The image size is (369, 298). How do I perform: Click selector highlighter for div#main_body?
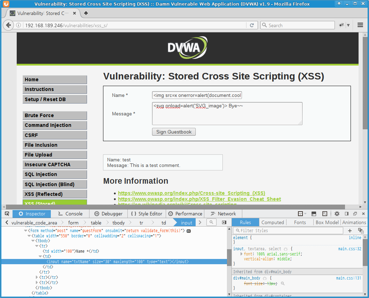click(265, 278)
